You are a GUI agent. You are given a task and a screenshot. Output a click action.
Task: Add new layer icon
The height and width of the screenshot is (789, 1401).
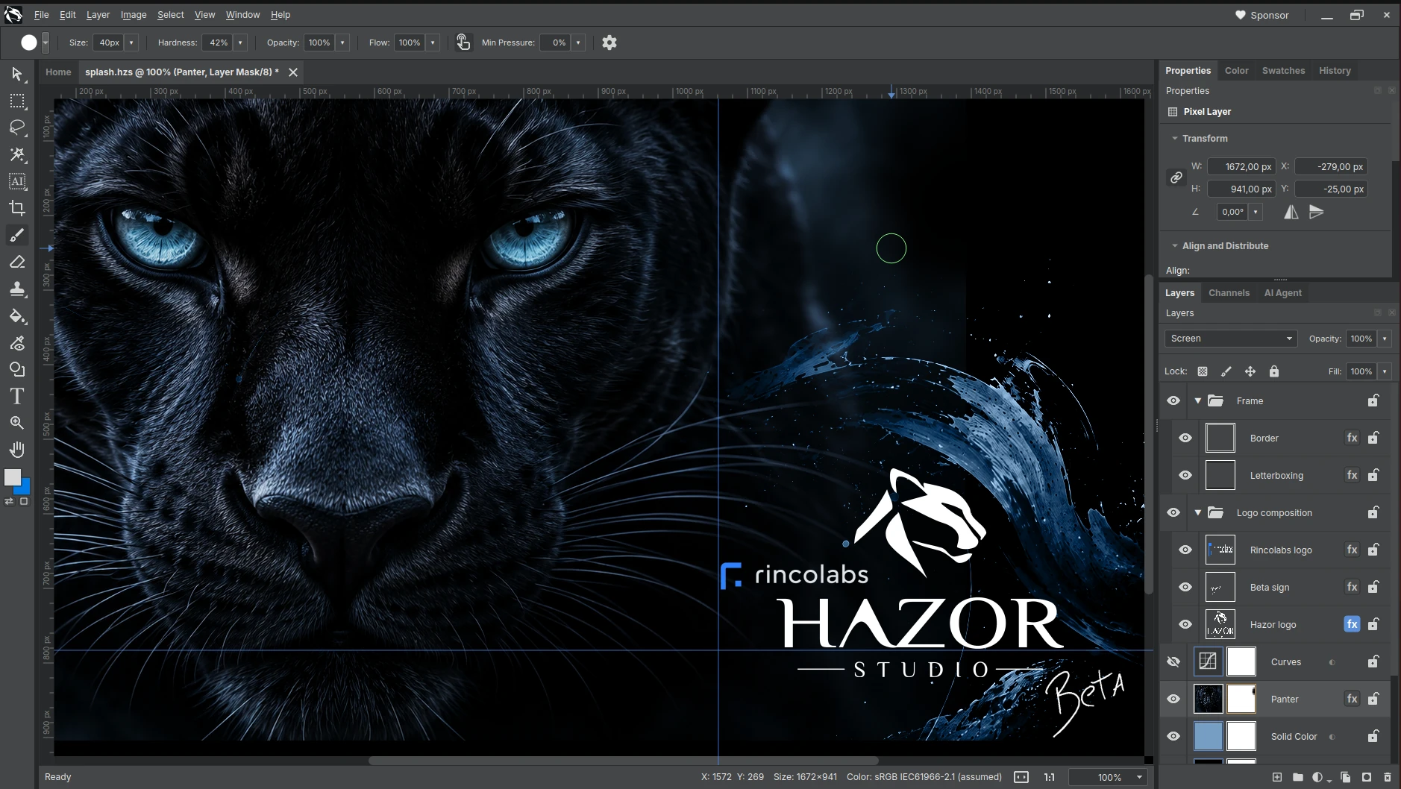(x=1277, y=777)
